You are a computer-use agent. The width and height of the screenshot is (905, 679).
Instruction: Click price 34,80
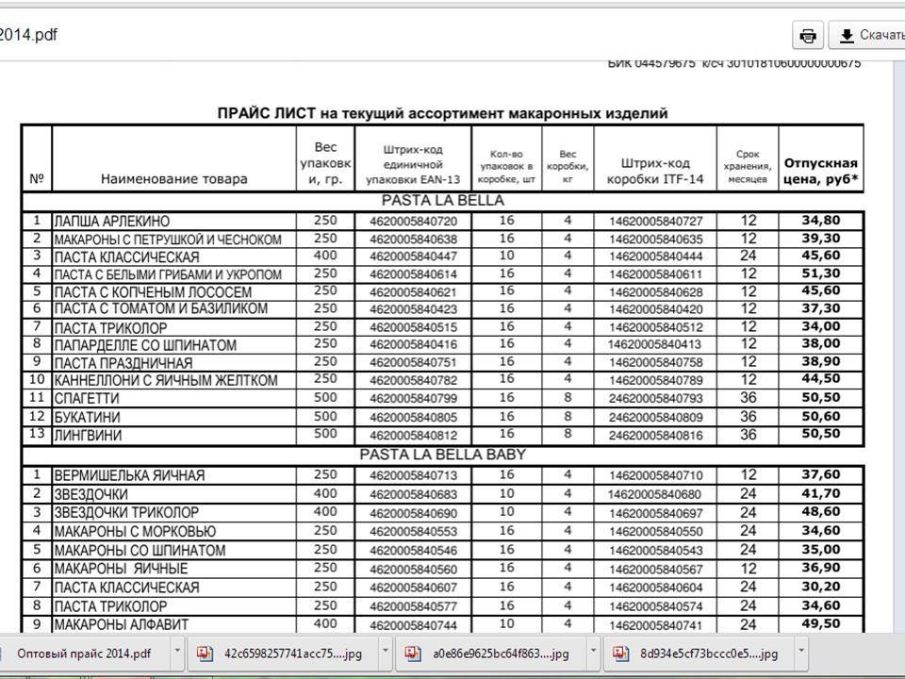[821, 220]
